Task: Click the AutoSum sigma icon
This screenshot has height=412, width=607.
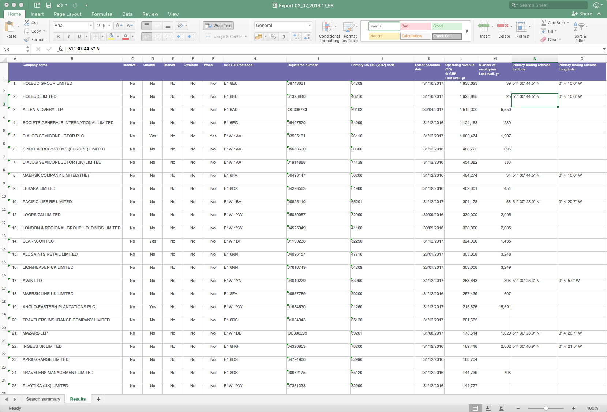Action: [x=543, y=23]
